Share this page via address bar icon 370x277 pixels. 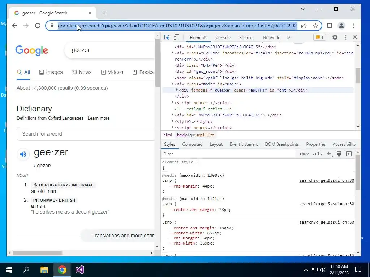pos(304,26)
